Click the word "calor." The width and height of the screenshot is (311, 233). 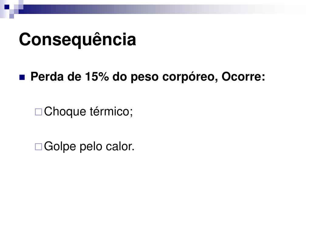click(x=120, y=147)
